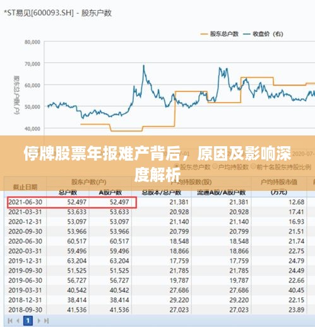Select the 2020-03-31 date cell
The image size is (315, 327).
pos(25,251)
